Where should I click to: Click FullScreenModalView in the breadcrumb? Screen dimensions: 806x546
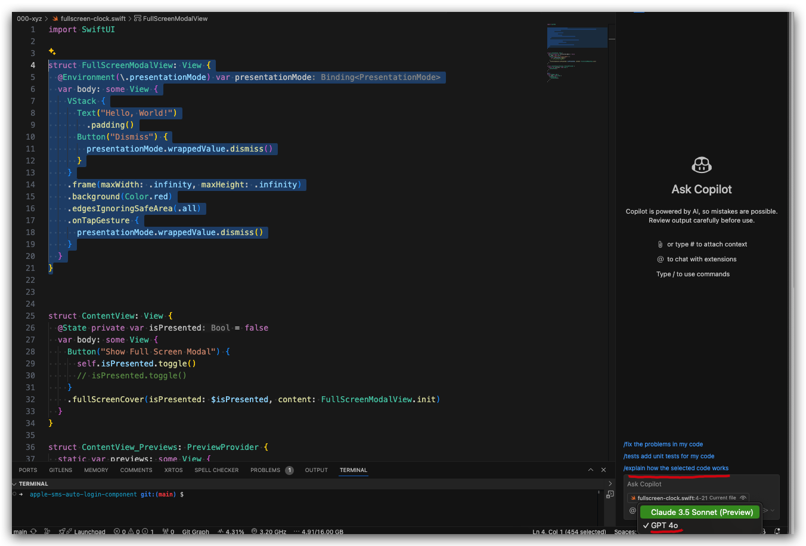(x=175, y=18)
